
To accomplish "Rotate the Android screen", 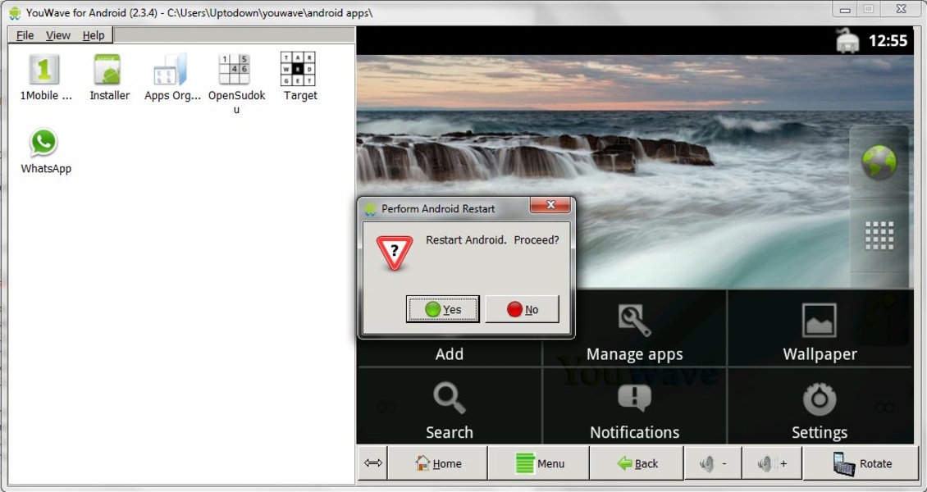I will pos(861,463).
